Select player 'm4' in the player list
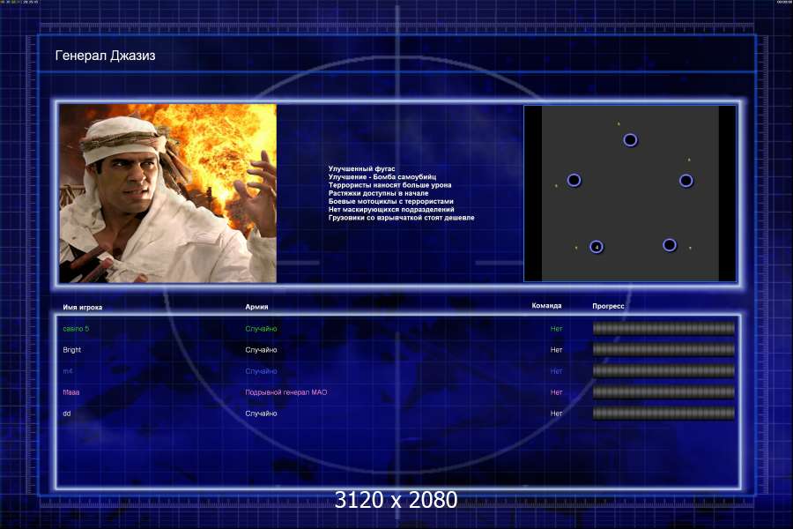The height and width of the screenshot is (529, 793). (68, 371)
